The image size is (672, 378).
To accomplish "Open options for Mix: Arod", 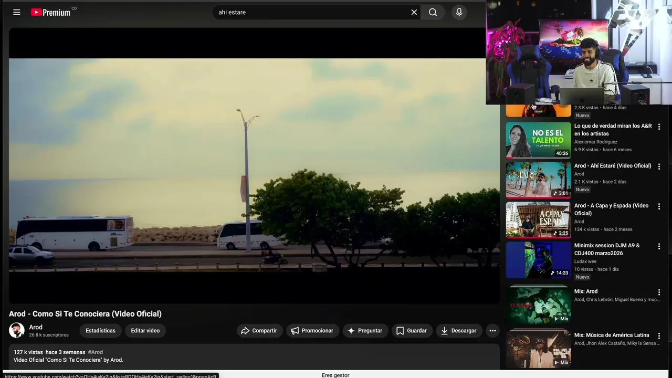I will coord(659,292).
